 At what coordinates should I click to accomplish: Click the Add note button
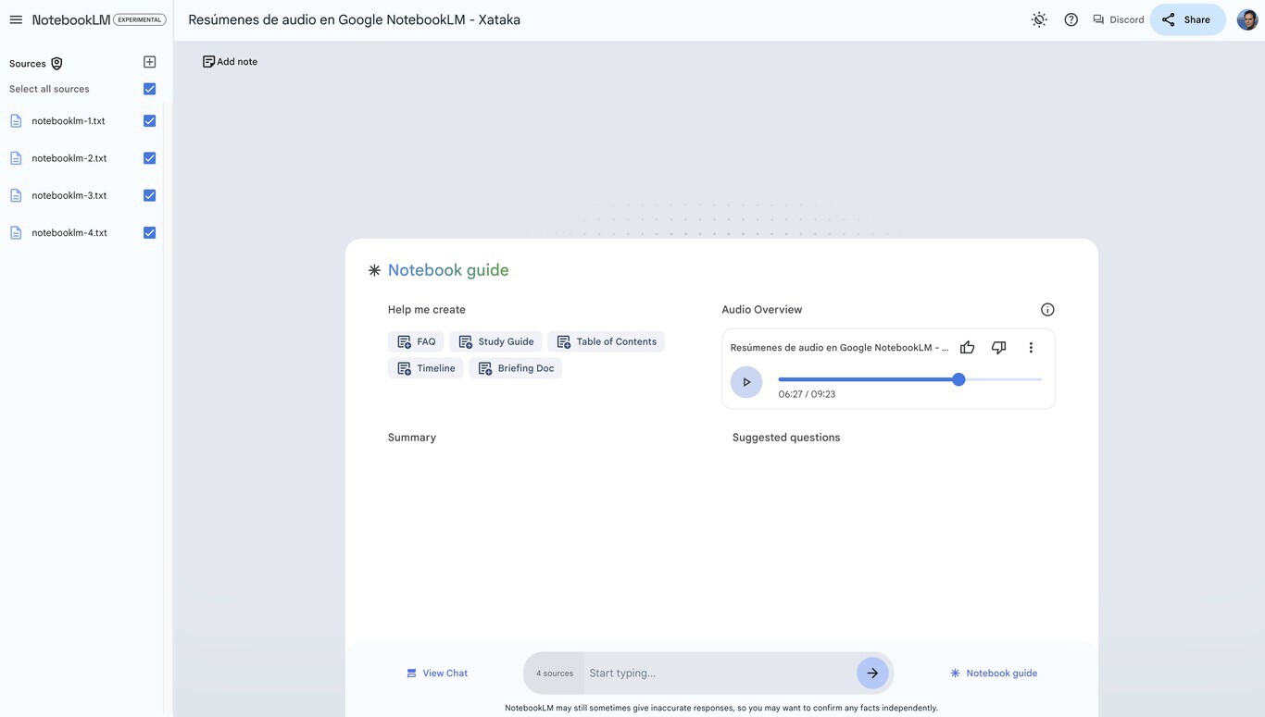point(230,62)
